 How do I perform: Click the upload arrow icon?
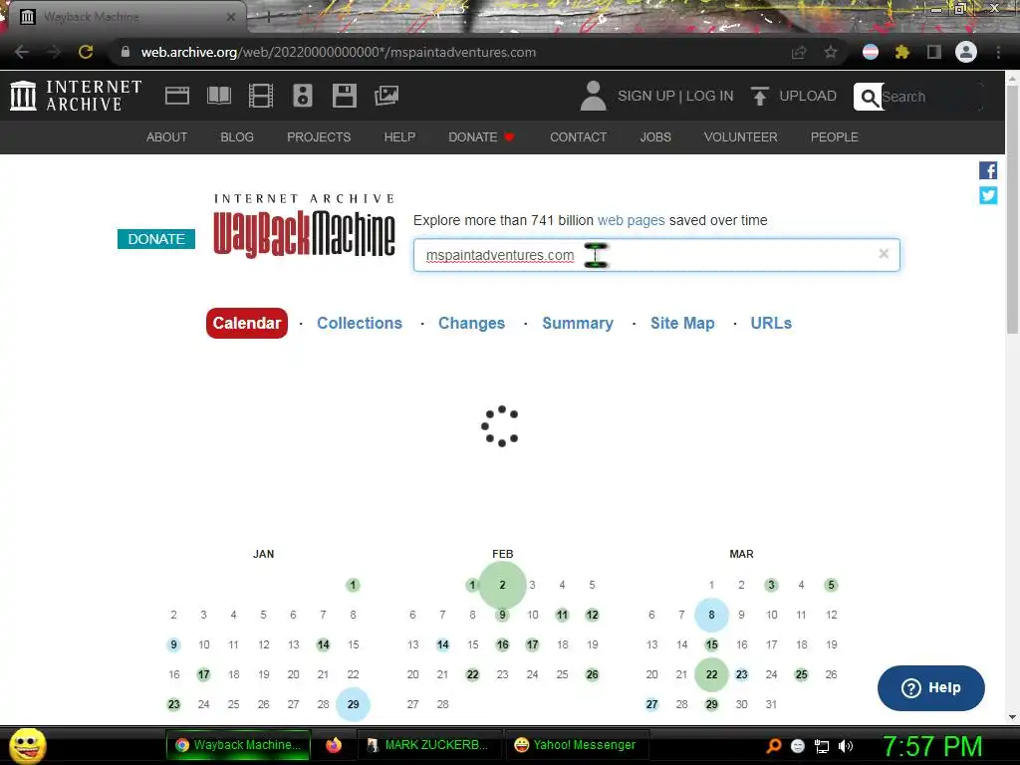(x=759, y=96)
